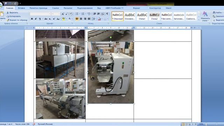
Task: Click the Число слов: 286 word count
Action: tap(22, 124)
